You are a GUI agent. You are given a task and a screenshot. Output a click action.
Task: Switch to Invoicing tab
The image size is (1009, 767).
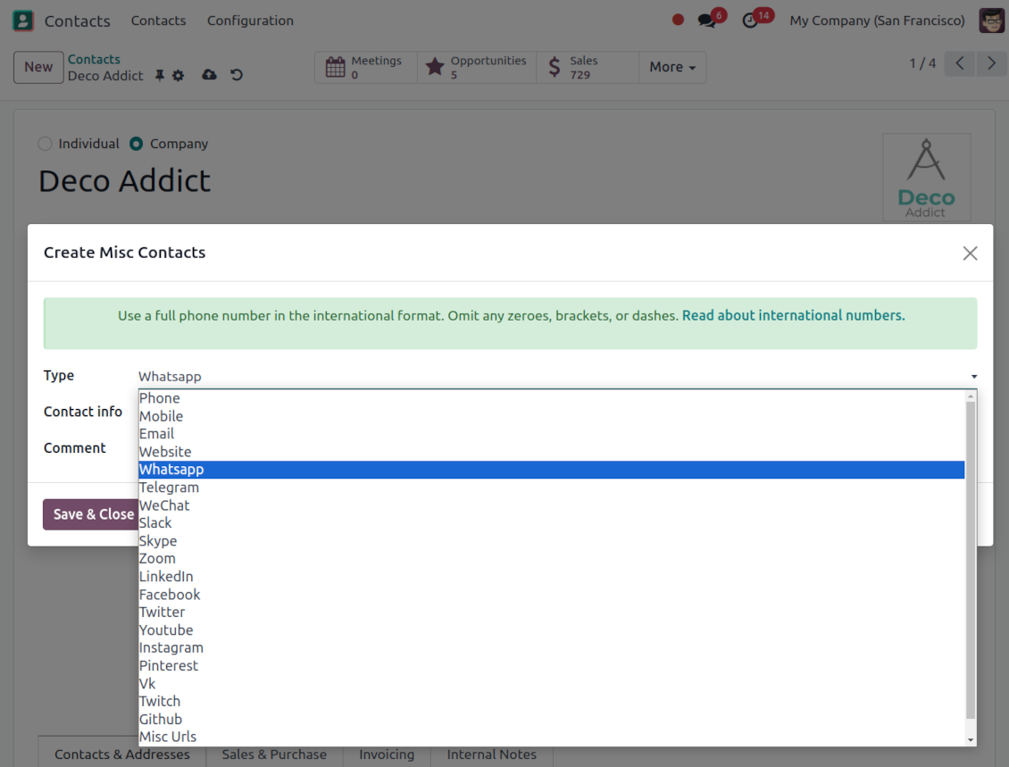coord(387,754)
